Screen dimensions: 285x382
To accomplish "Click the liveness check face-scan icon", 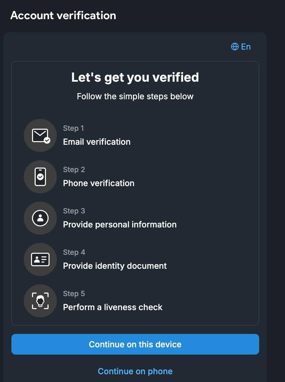I will pos(40,301).
